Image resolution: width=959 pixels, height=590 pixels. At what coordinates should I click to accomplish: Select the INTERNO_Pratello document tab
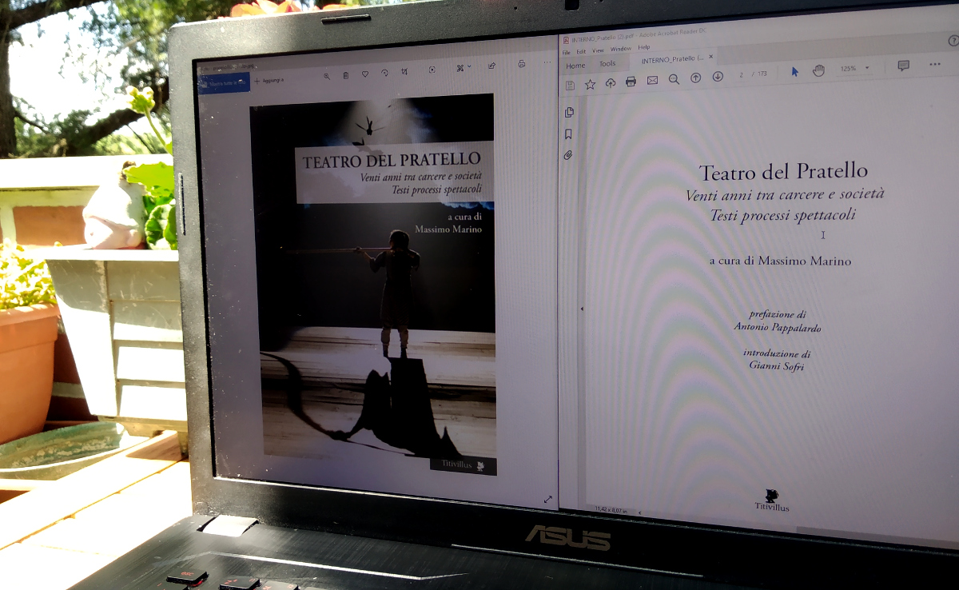(672, 59)
